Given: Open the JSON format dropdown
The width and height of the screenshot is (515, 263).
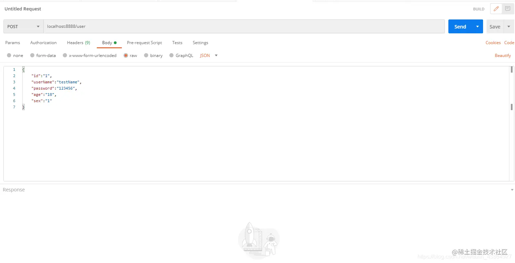Looking at the screenshot, I should pyautogui.click(x=209, y=56).
